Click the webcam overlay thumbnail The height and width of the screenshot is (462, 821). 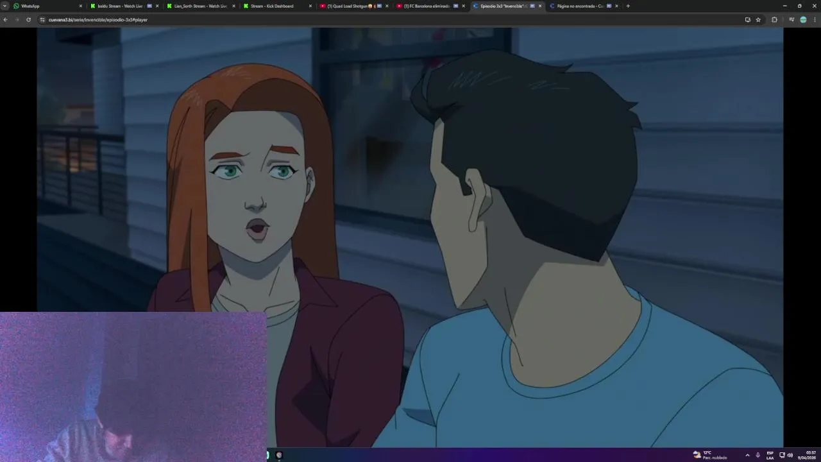point(133,387)
